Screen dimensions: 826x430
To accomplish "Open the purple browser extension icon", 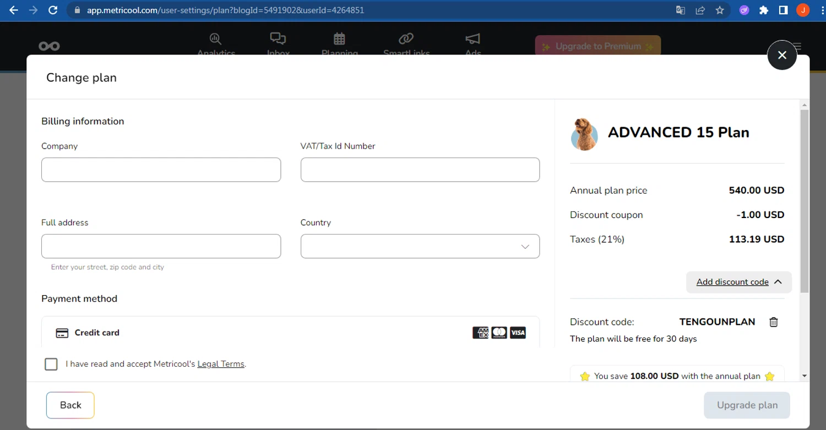I will [x=744, y=10].
